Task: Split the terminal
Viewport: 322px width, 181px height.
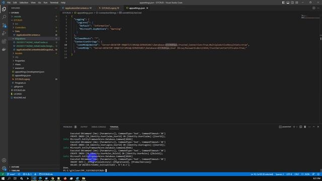Action: click(x=301, y=127)
